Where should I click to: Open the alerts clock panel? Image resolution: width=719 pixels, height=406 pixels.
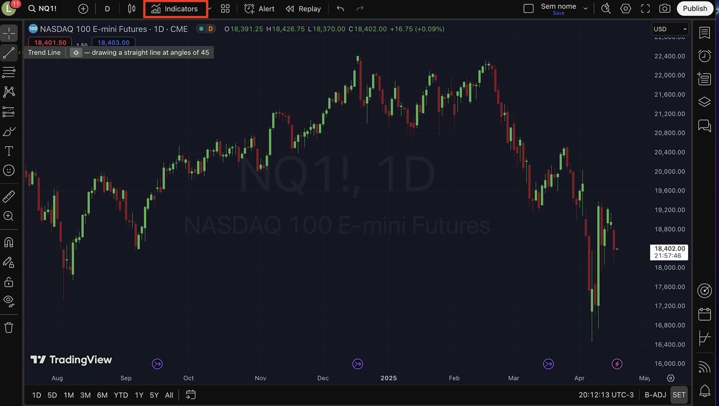pos(705,56)
